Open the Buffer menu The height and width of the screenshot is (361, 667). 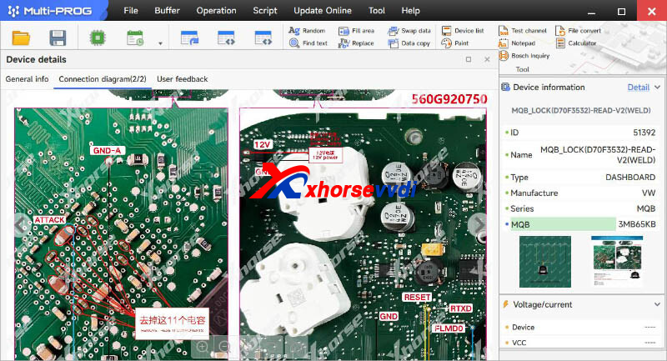point(167,11)
